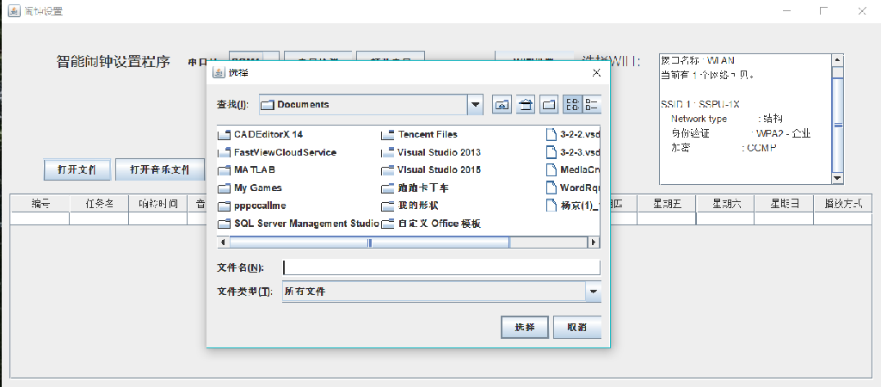Click the 取消 cancel button
Screen dimensions: 881x387
[x=577, y=327]
